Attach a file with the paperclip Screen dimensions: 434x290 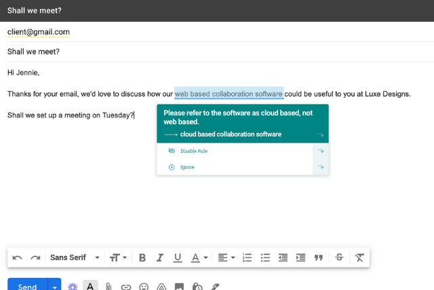(x=108, y=287)
